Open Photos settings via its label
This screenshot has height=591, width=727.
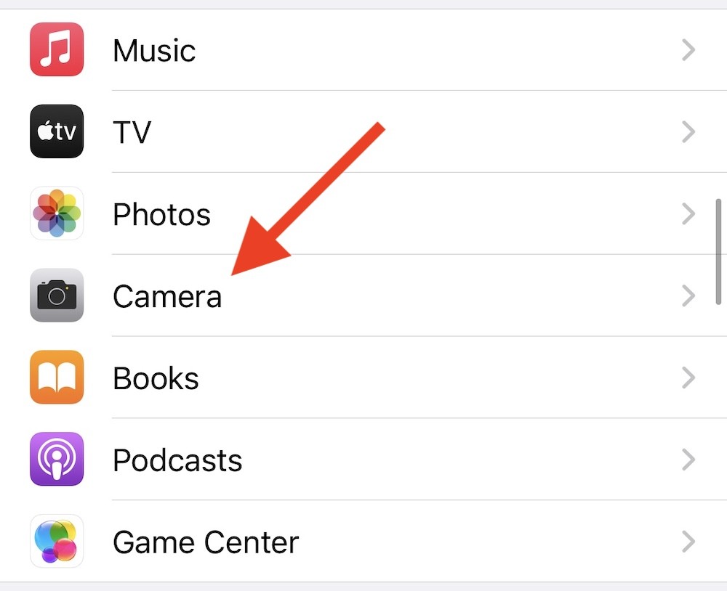(x=161, y=215)
